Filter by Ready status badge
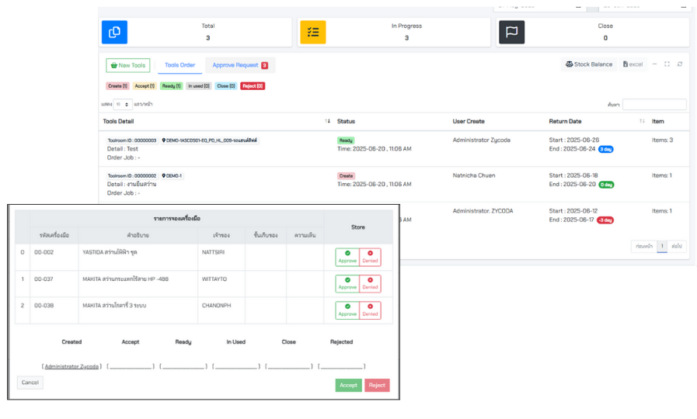This screenshot has height=419, width=697. (171, 86)
